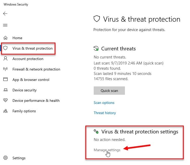This screenshot has height=165, width=190.
Task: Open the hamburger navigation menu
Action: point(5,25)
